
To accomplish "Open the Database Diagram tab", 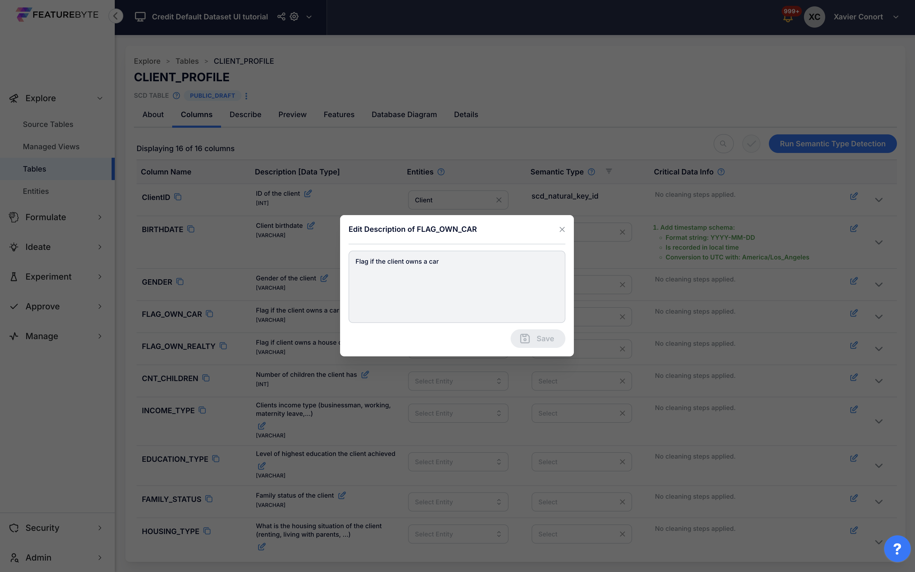I will [404, 115].
